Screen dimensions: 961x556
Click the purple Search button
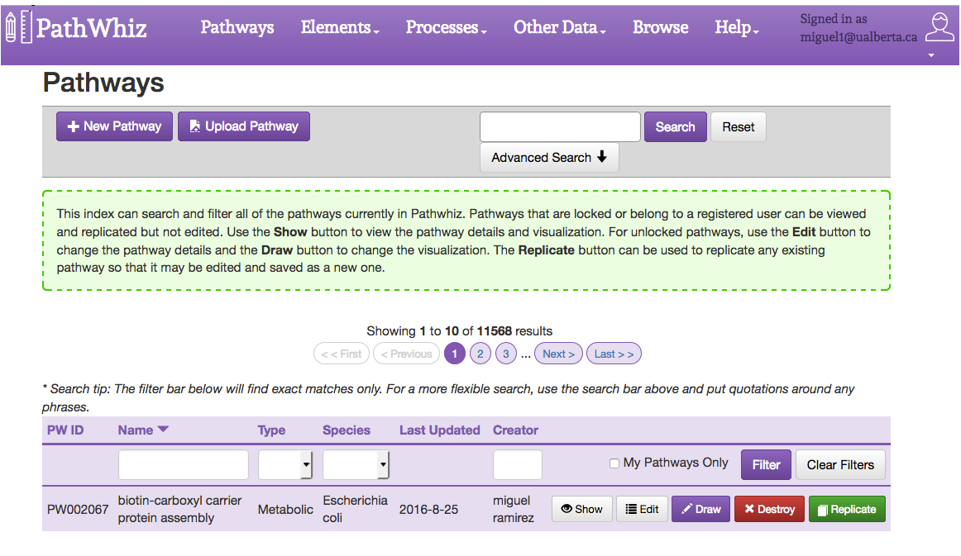tap(676, 126)
